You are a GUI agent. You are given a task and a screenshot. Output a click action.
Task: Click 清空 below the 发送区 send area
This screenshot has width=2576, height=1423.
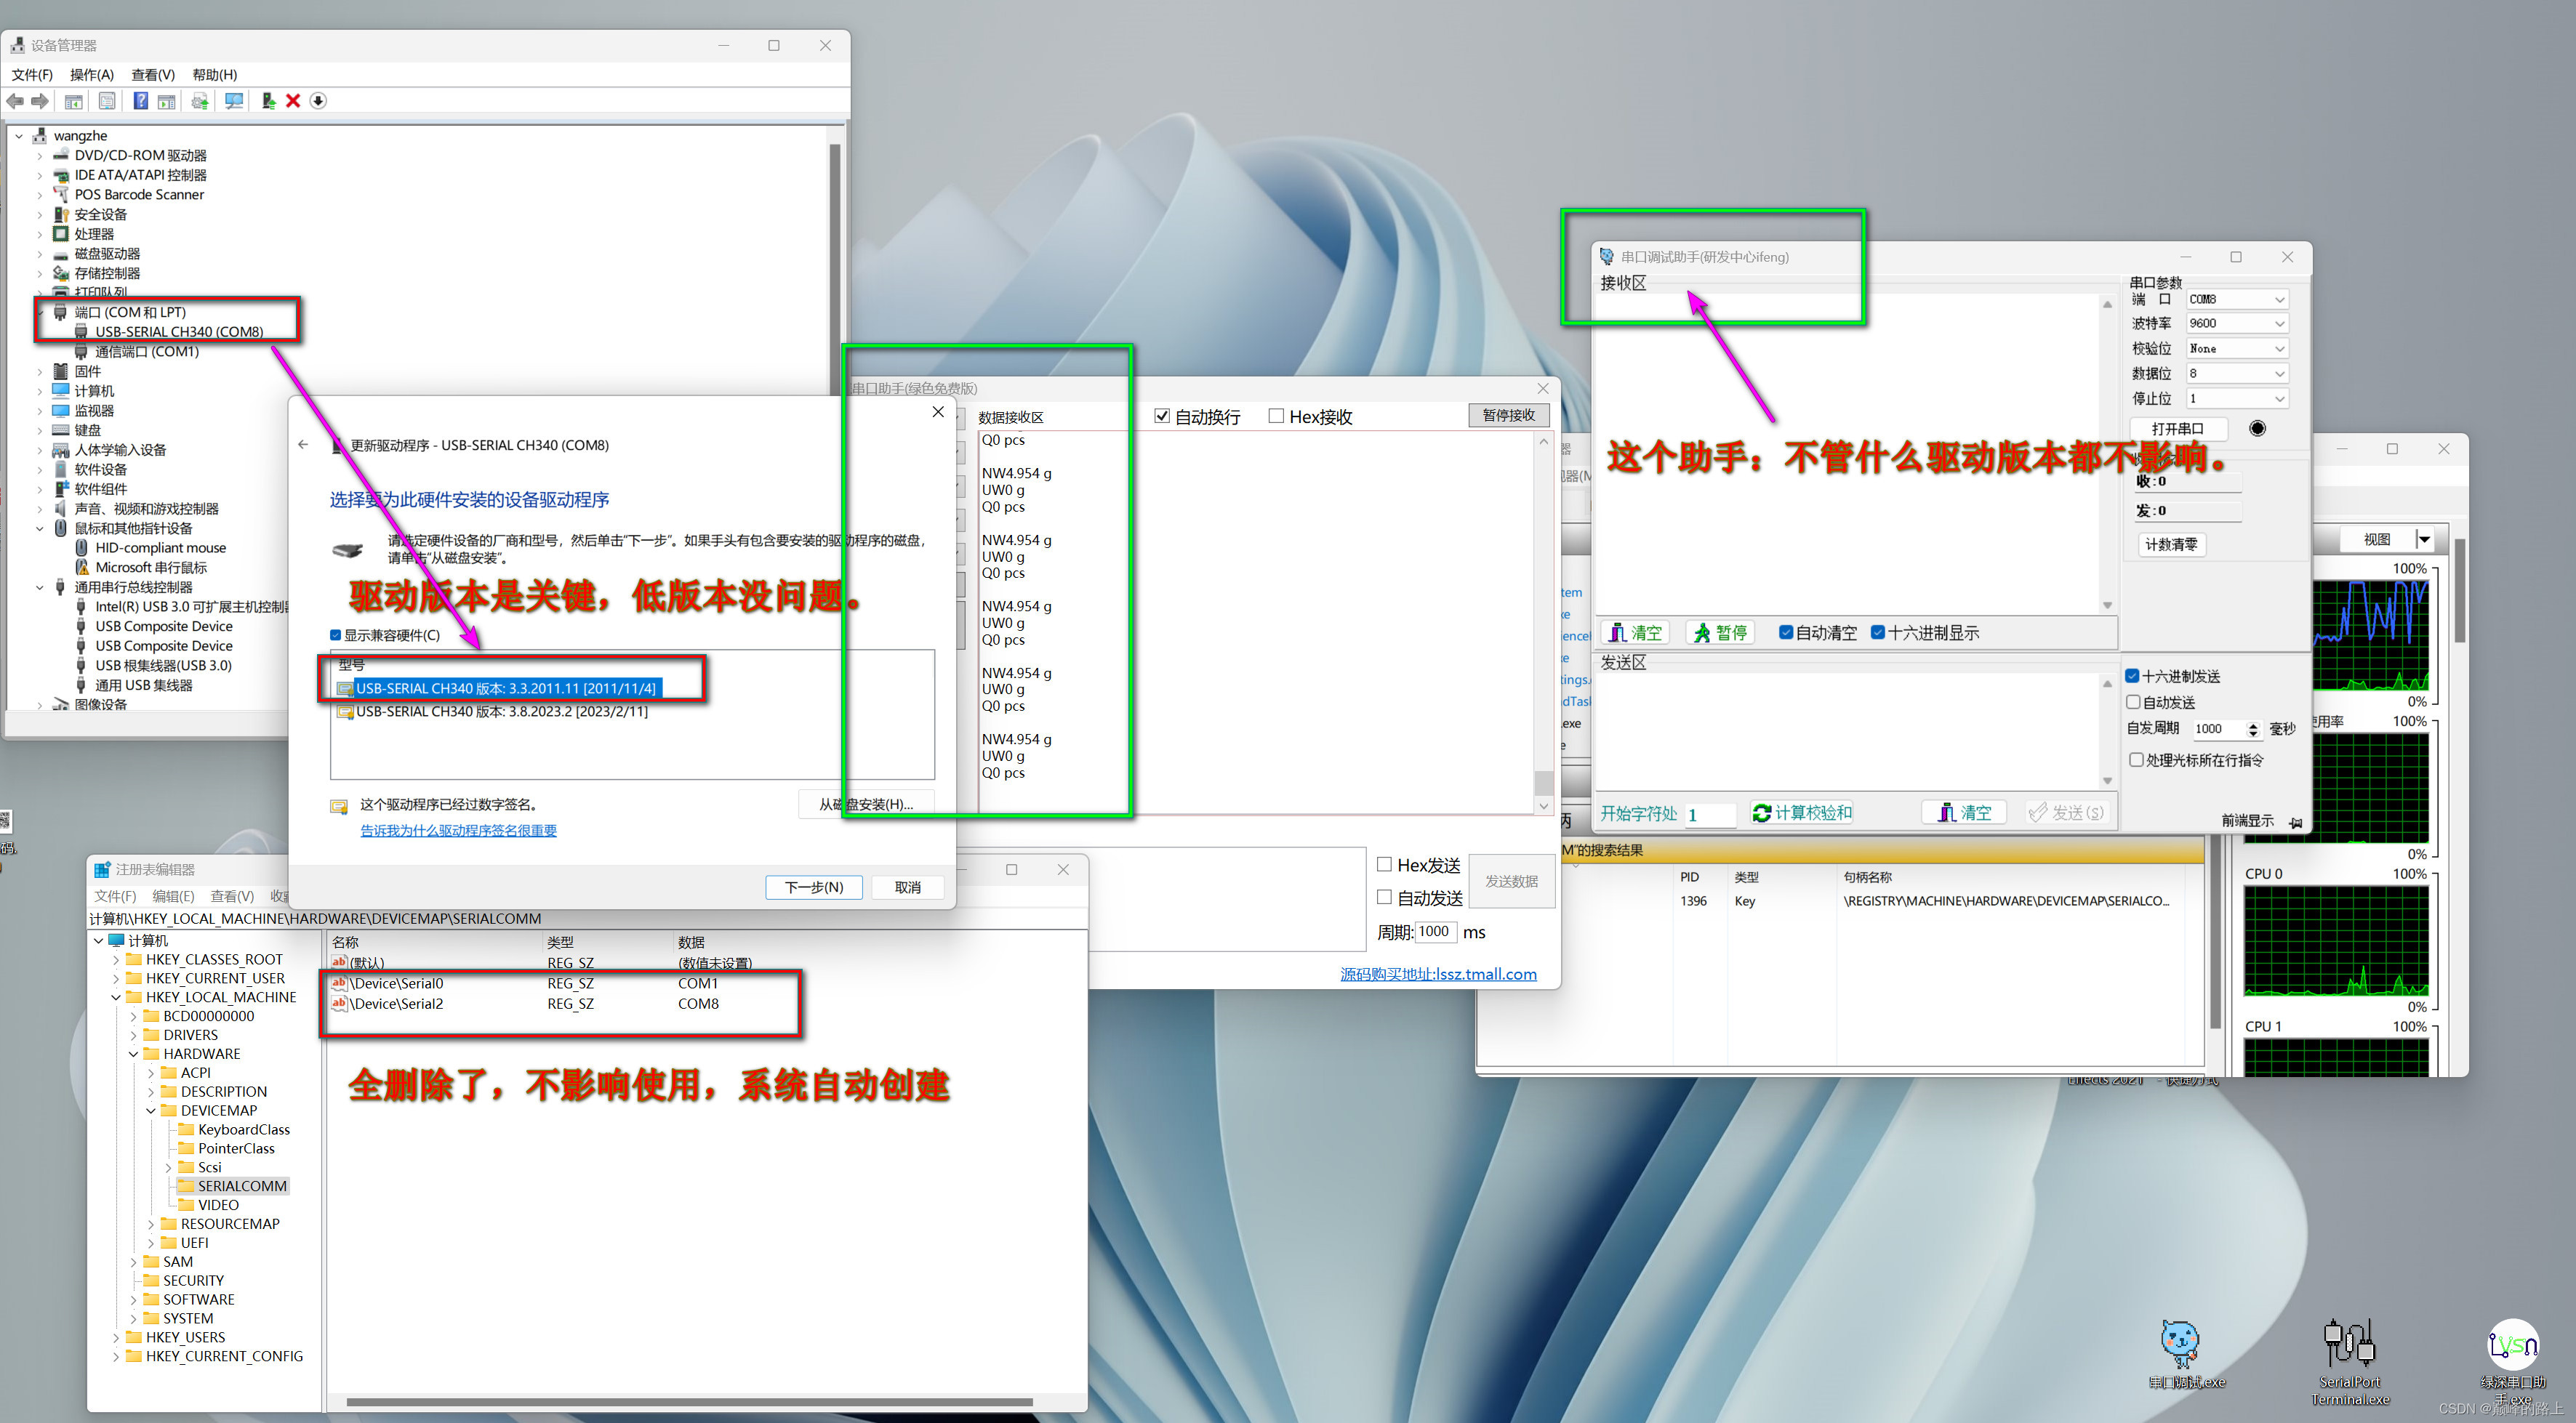click(x=1964, y=813)
